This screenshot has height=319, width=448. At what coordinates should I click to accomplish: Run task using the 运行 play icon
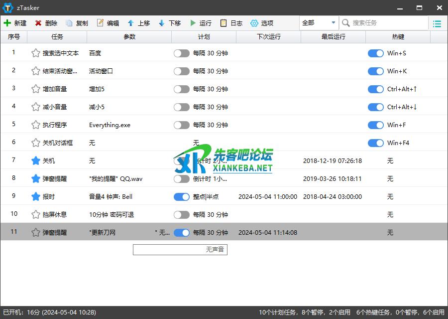[x=193, y=23]
